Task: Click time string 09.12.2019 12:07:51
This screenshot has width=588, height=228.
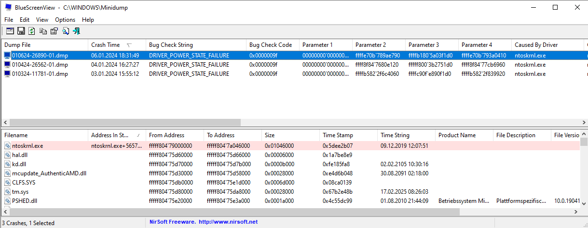Action: (x=404, y=146)
